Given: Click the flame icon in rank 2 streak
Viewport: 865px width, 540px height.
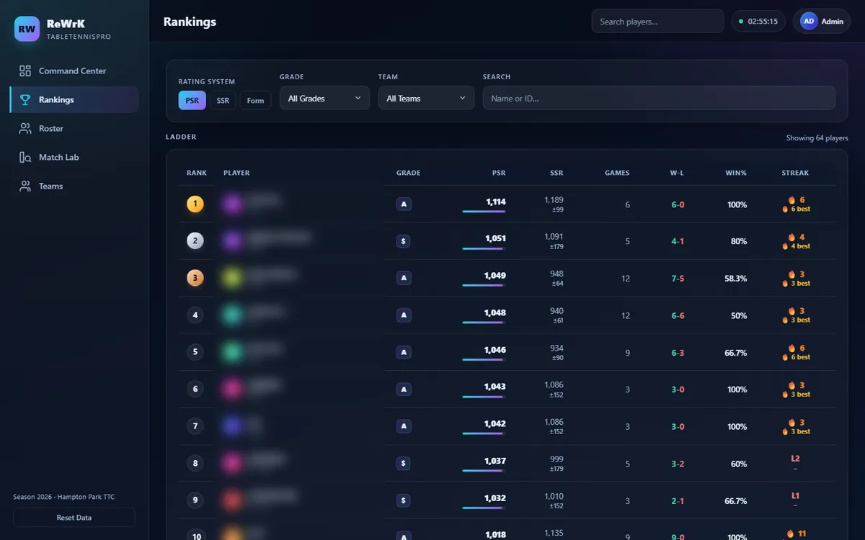Looking at the screenshot, I should point(791,237).
